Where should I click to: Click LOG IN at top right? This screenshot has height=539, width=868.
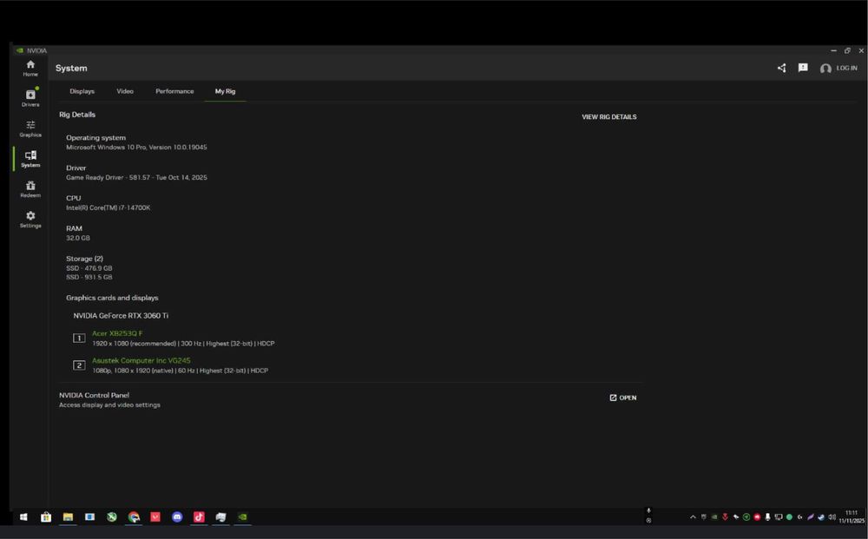[846, 68]
